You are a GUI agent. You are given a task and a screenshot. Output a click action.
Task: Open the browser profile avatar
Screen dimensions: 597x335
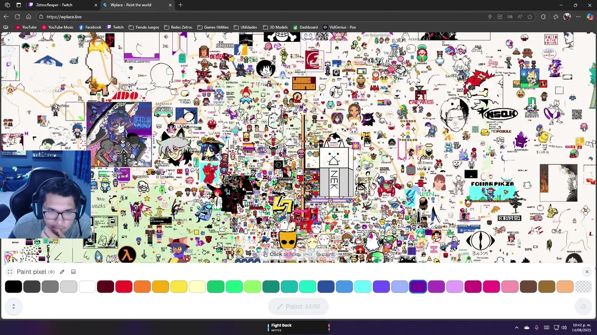pyautogui.click(x=567, y=17)
